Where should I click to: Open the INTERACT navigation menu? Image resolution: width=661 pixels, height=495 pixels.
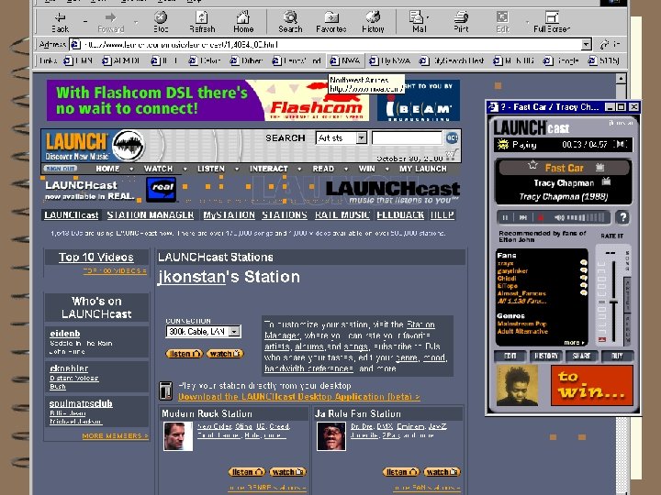tap(268, 169)
